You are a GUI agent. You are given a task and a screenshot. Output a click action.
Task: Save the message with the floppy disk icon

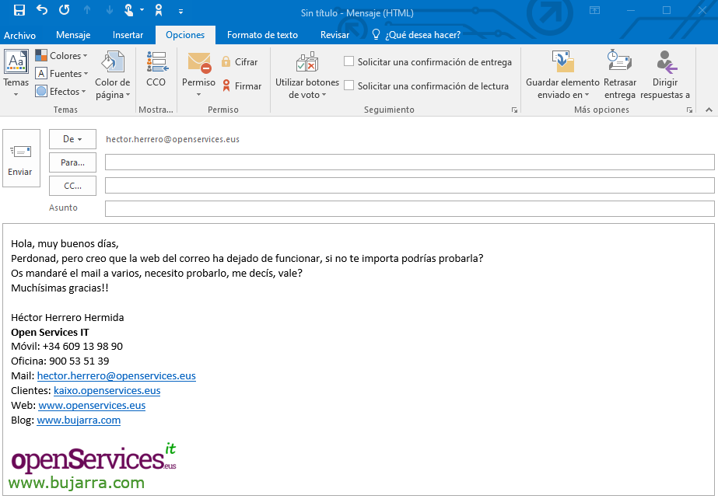[x=19, y=10]
